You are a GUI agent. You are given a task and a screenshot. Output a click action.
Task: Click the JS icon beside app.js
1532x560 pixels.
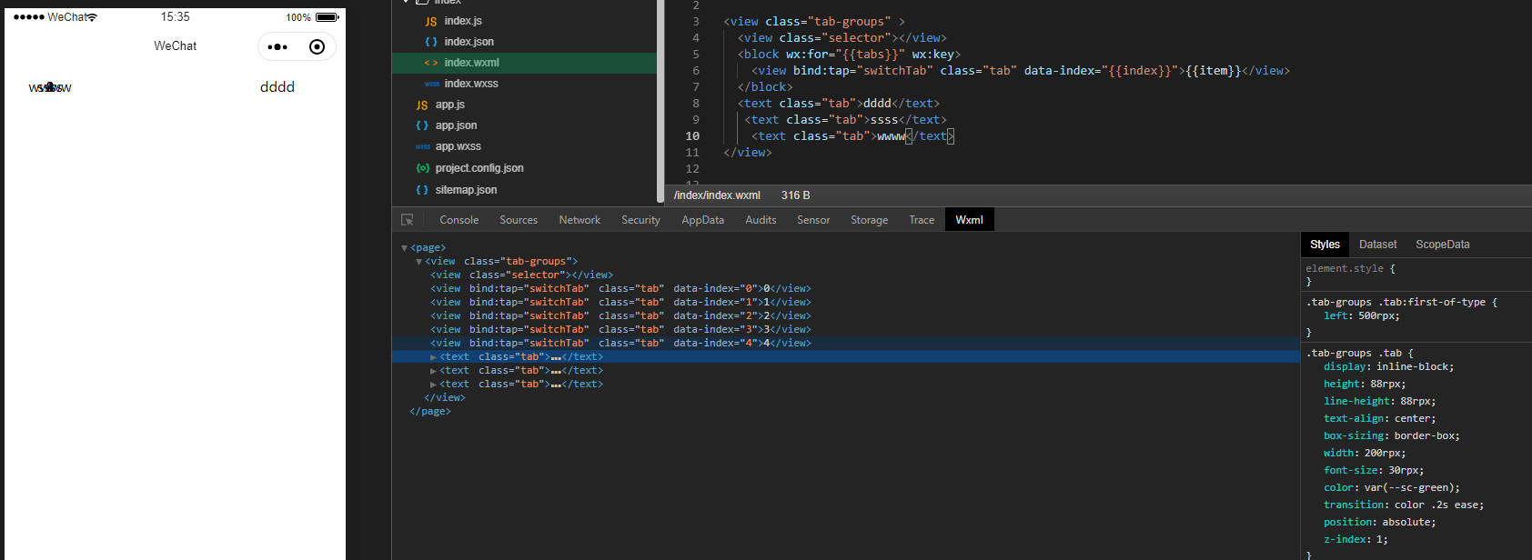click(422, 105)
